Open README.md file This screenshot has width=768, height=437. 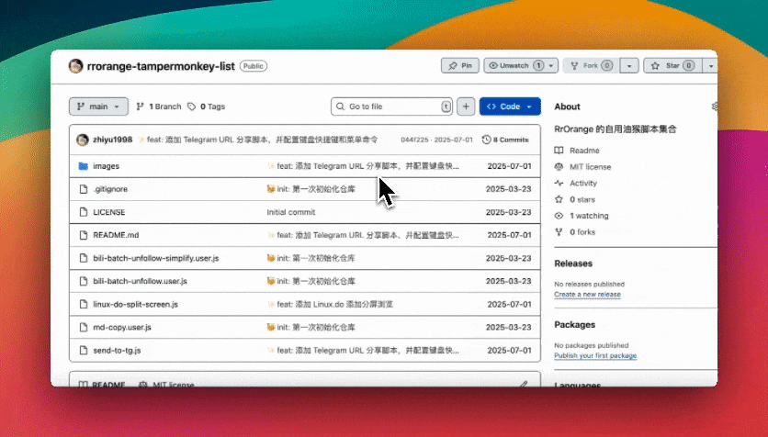point(116,235)
